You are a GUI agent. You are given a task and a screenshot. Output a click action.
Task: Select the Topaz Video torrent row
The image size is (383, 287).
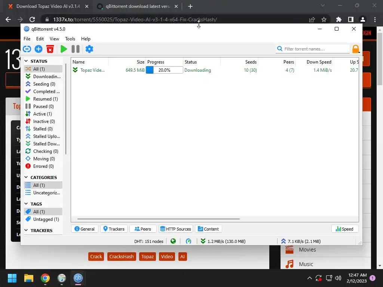coord(215,70)
